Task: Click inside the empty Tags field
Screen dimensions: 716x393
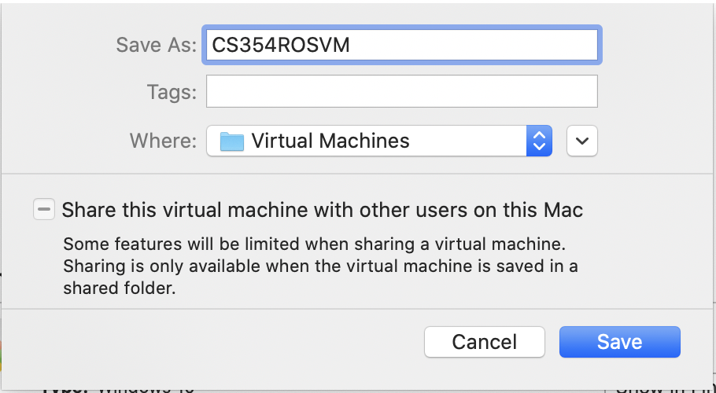Action: [x=401, y=91]
